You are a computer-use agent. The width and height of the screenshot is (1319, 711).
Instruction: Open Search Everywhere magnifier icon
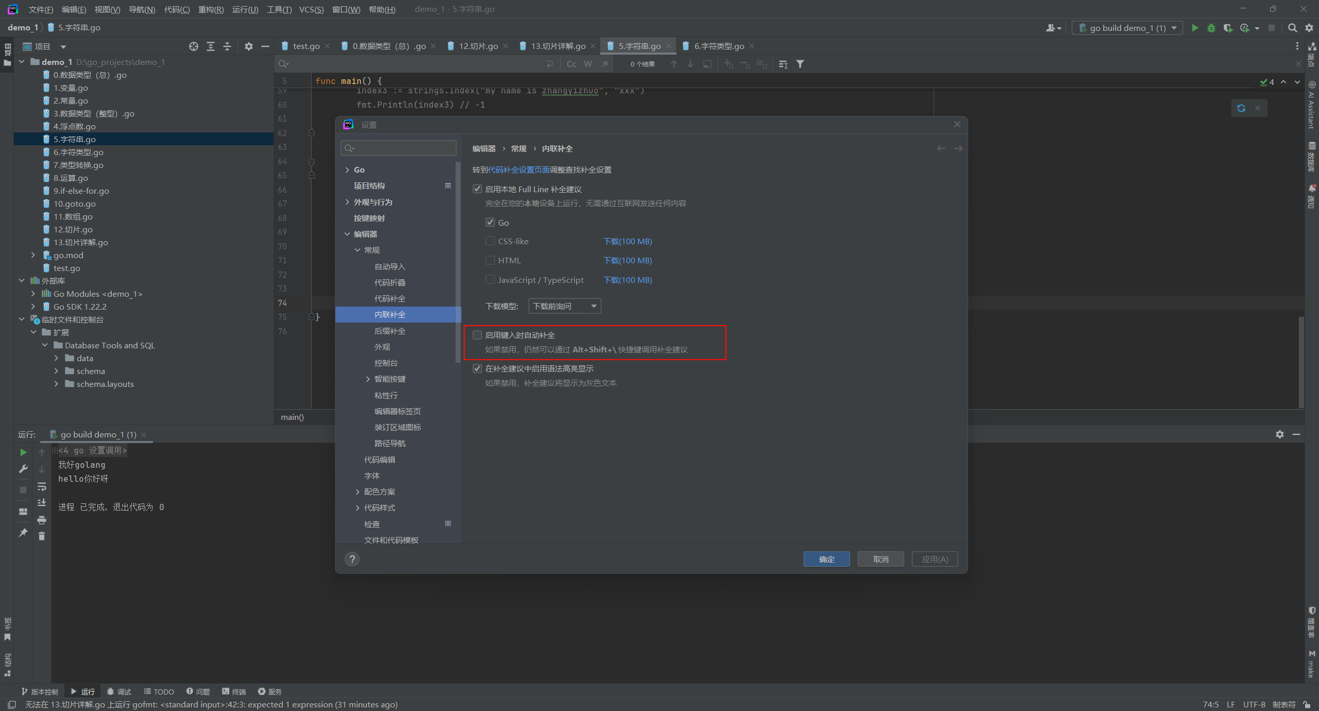(1292, 28)
